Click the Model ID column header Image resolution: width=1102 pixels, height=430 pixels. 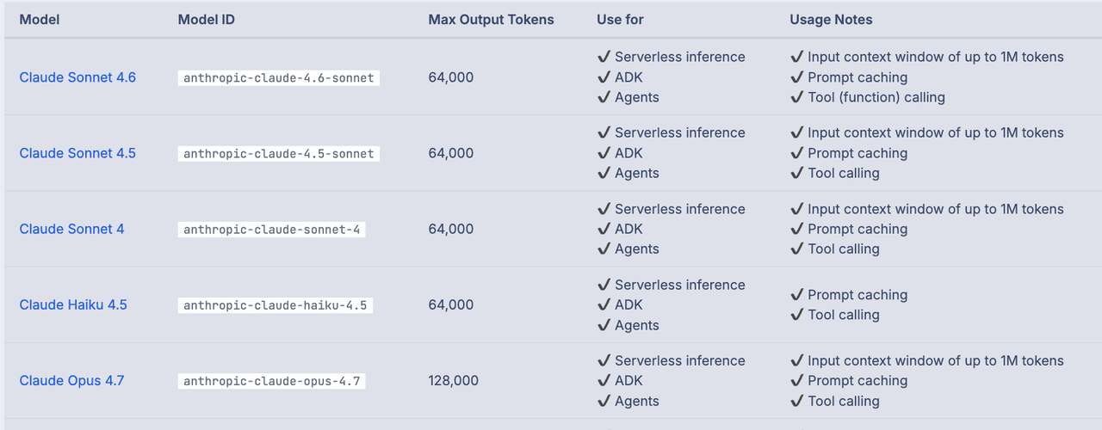pyautogui.click(x=207, y=19)
